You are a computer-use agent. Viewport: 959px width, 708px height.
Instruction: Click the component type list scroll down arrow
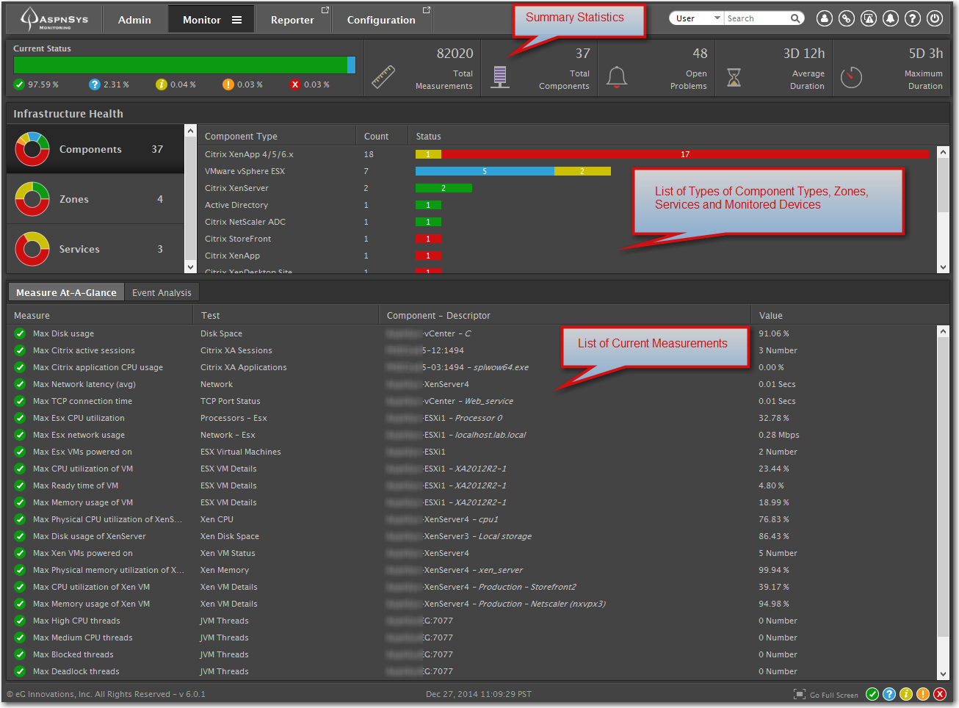pos(944,267)
